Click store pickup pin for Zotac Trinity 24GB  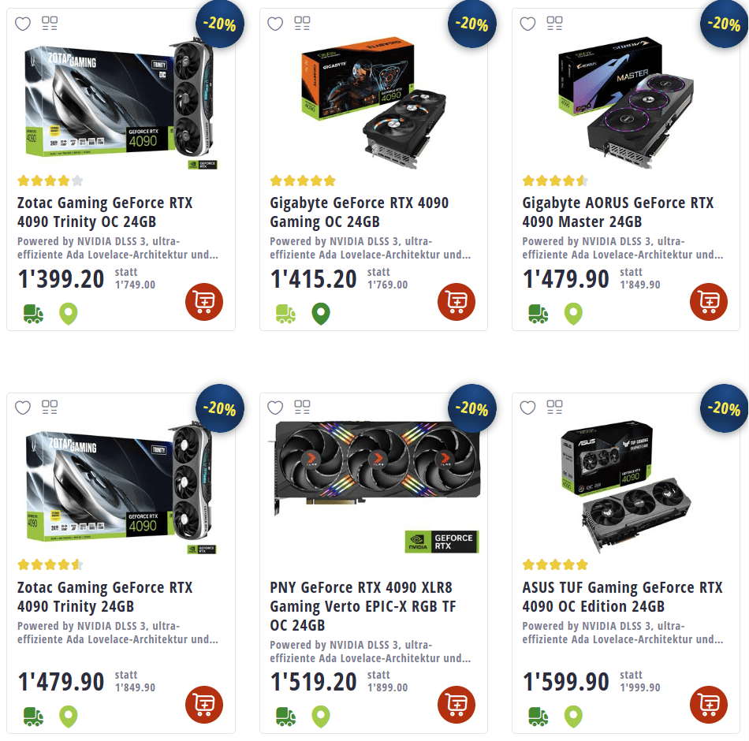(x=69, y=717)
